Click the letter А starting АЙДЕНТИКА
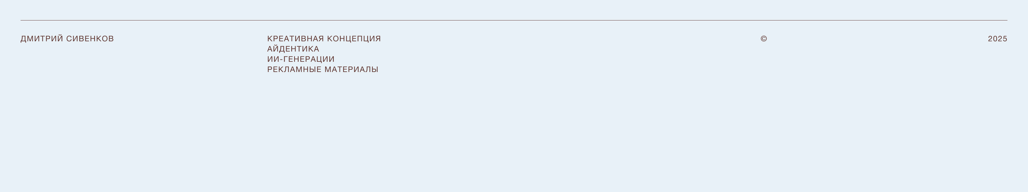Viewport: 1028px width, 192px height. point(270,49)
